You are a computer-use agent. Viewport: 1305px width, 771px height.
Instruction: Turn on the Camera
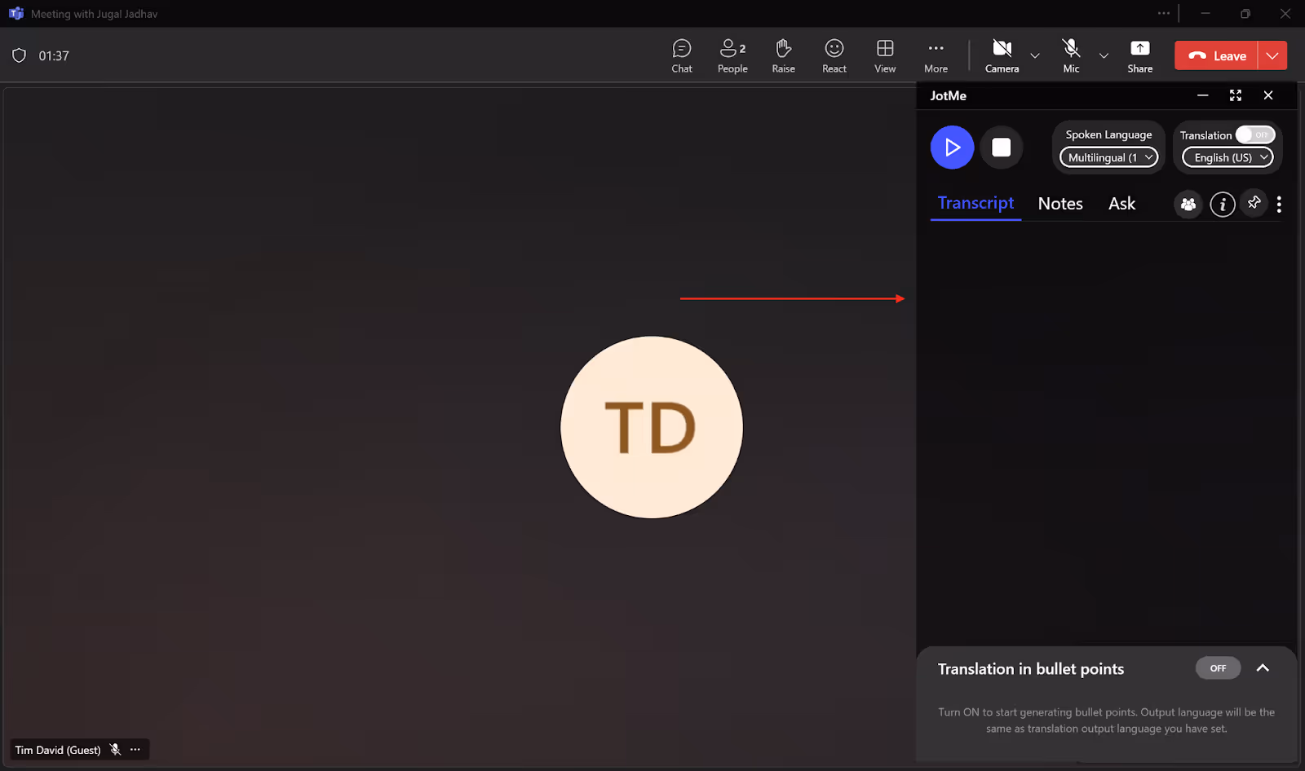[x=1002, y=56]
